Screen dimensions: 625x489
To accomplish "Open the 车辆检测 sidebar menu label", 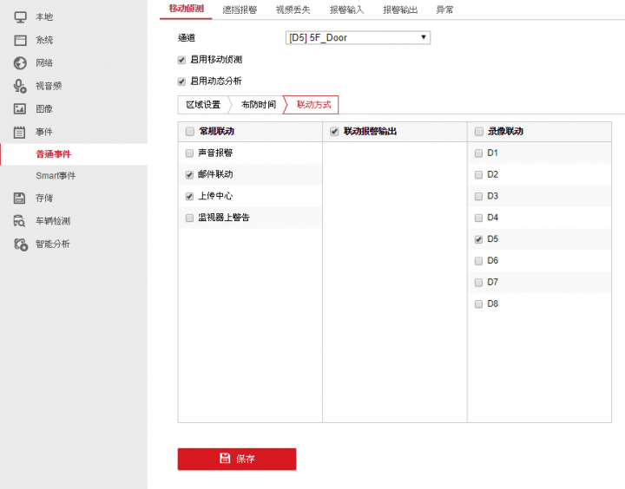I will pyautogui.click(x=53, y=221).
